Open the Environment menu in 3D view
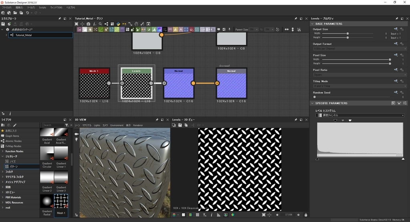 coord(117,125)
